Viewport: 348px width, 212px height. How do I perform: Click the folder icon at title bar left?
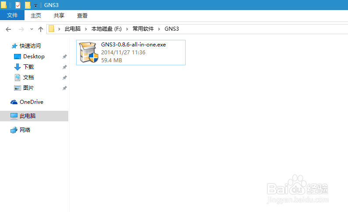[4, 5]
